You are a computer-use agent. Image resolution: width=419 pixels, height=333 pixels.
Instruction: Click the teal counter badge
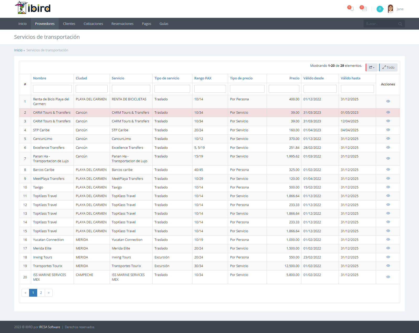coord(380,9)
